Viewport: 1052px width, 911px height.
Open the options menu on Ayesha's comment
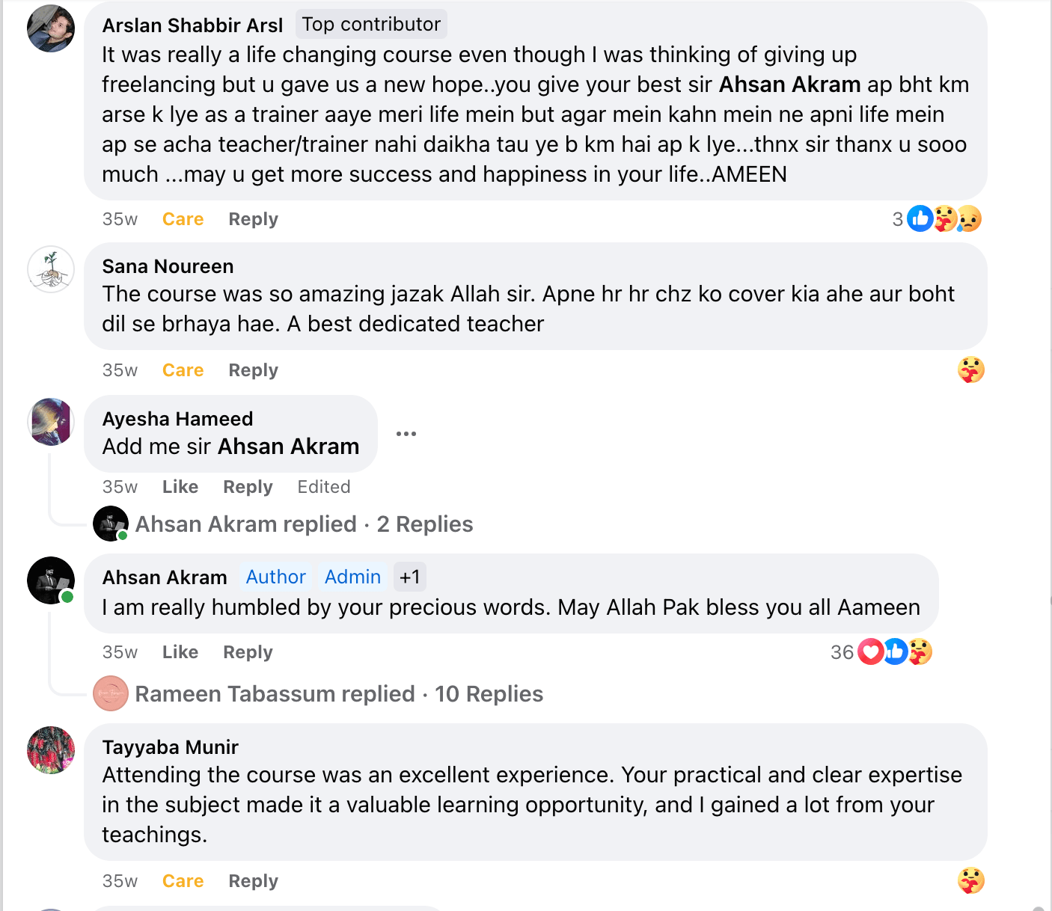coord(406,433)
